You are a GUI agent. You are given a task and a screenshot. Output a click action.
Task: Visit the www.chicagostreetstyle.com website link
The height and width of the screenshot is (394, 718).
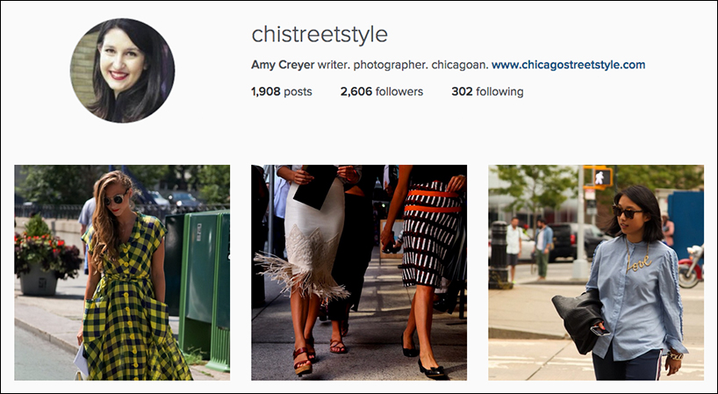568,65
